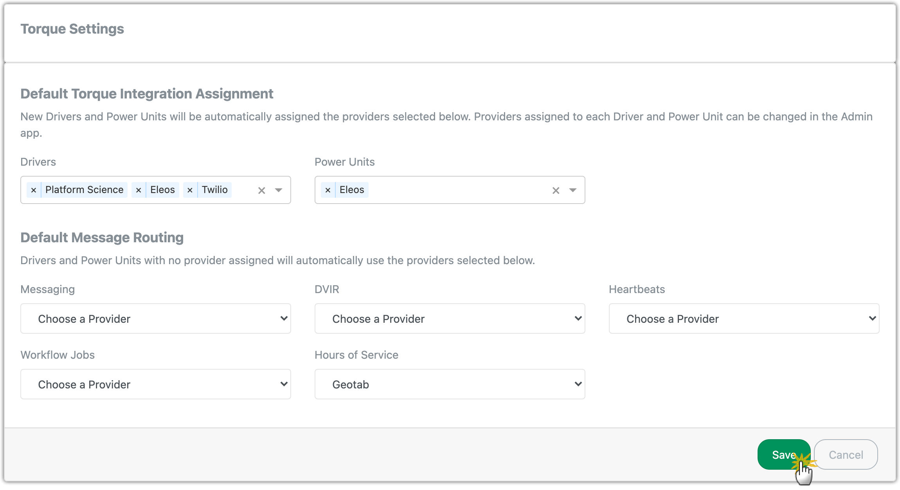Clear all selected Drivers providers
The image size is (900, 490).
[x=262, y=190]
